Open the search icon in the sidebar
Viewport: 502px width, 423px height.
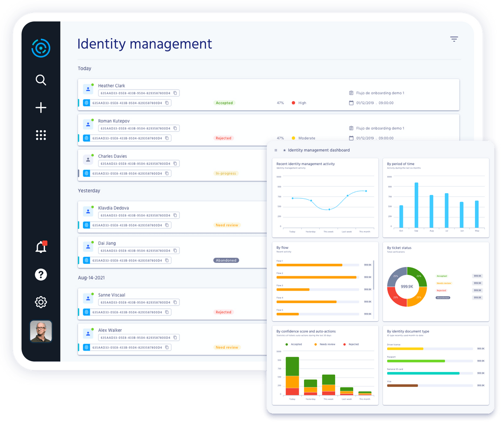click(x=41, y=80)
